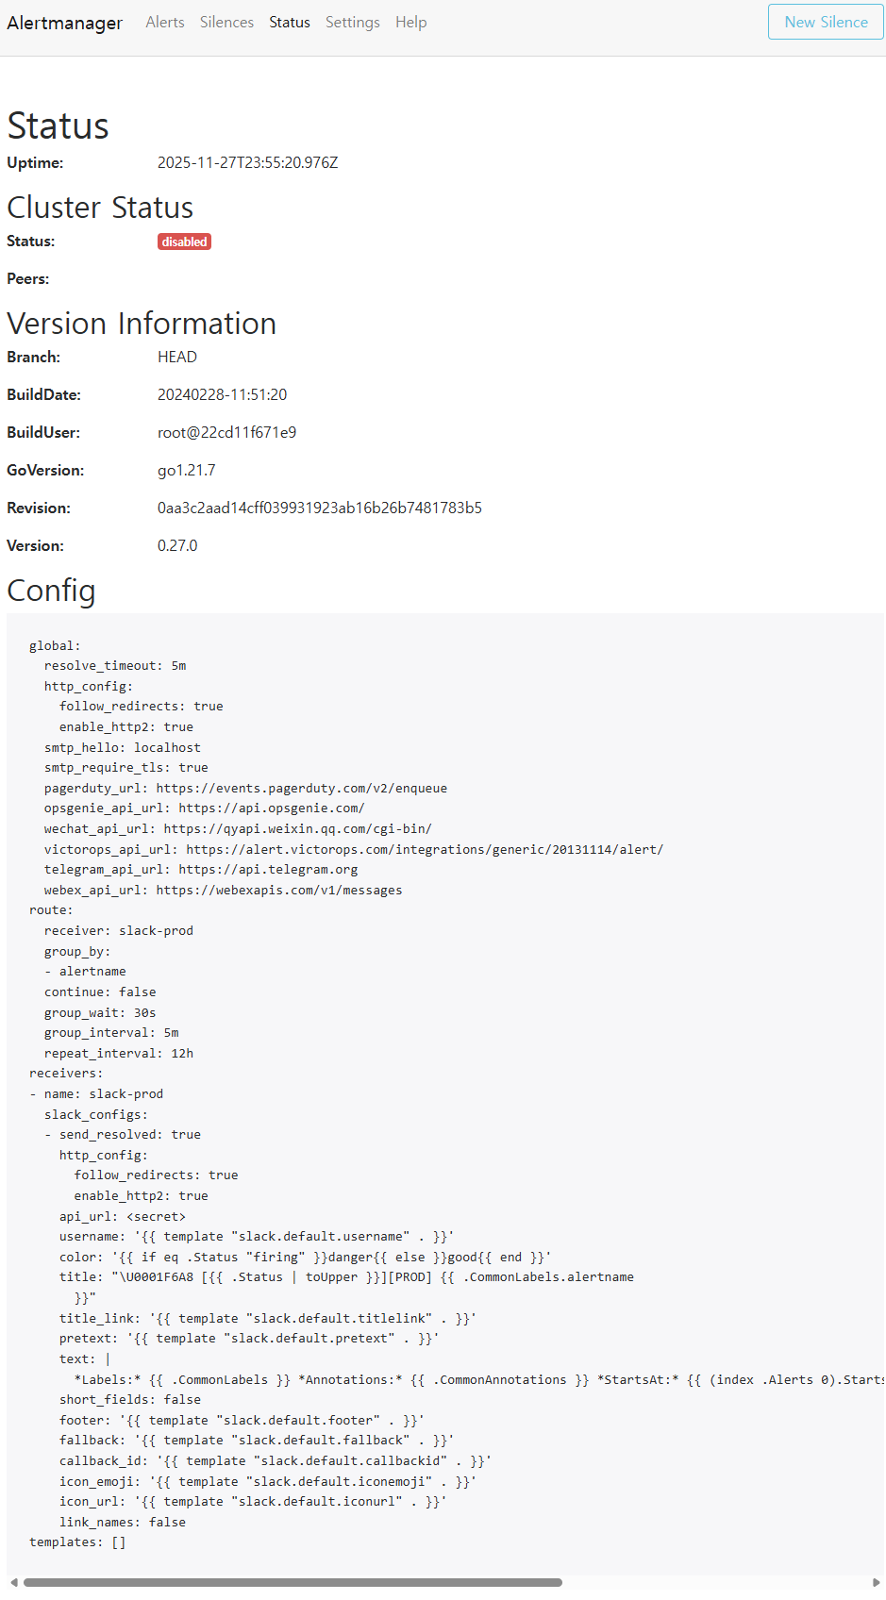Select the uptime timestamp value
Screen dimensions: 886x1600
click(x=248, y=162)
